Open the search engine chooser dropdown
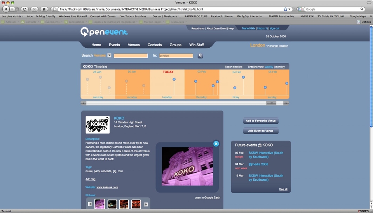 coord(301,9)
